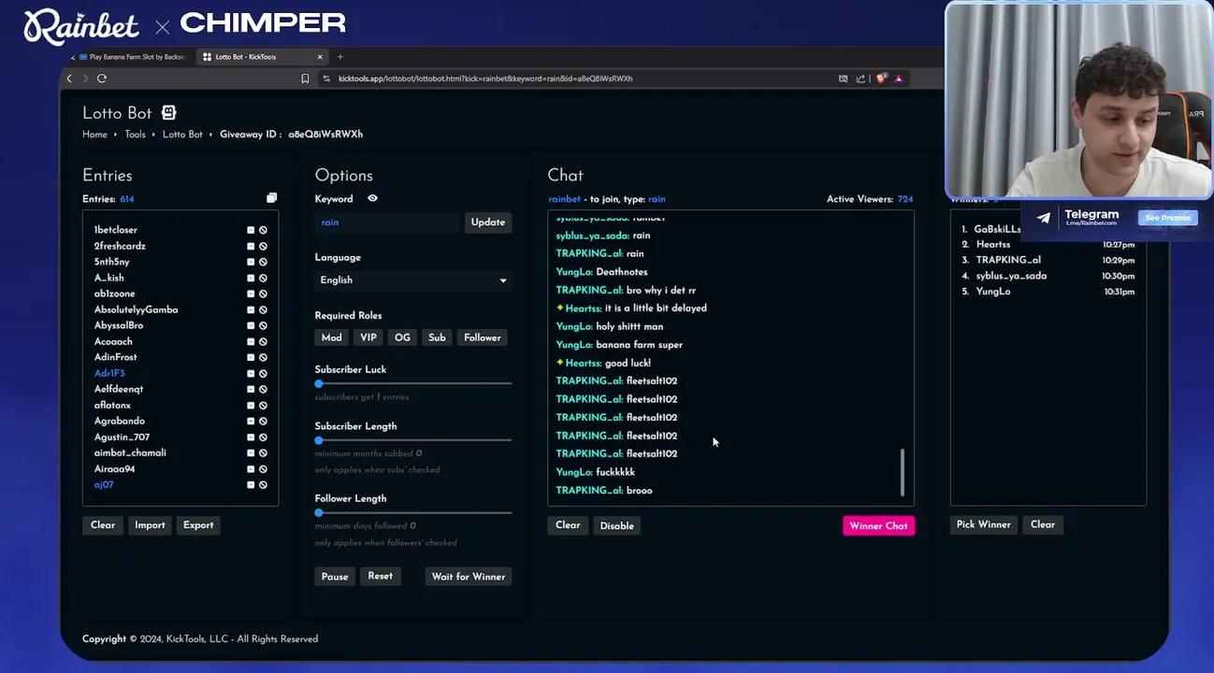
Task: Ban entry 5nth5ny with its block icon
Action: point(263,262)
